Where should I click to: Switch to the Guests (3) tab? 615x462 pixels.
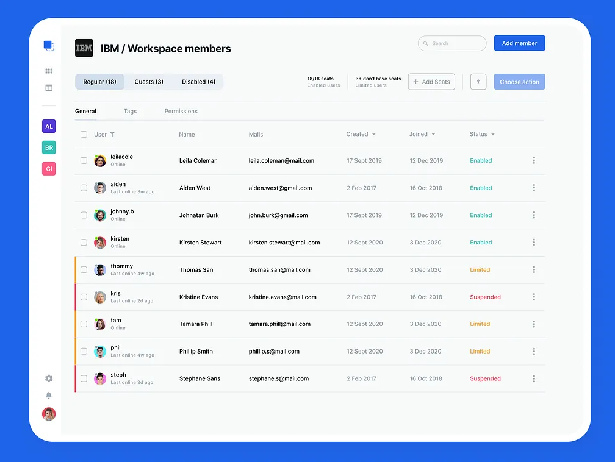click(x=148, y=81)
